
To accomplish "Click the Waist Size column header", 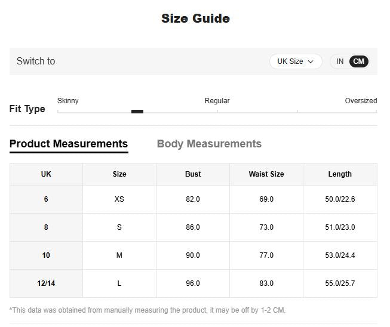I will point(266,174).
